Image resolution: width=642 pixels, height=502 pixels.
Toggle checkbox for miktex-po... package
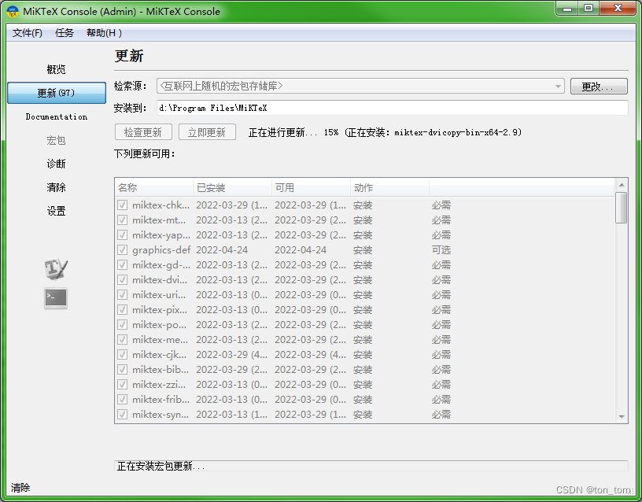[x=123, y=324]
